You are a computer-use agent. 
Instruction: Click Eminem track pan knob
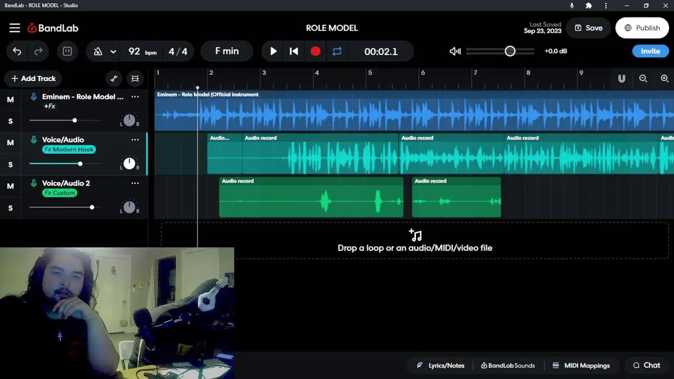point(129,121)
